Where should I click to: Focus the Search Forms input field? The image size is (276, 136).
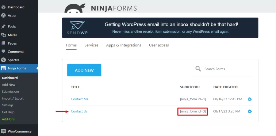pyautogui.click(x=227, y=69)
